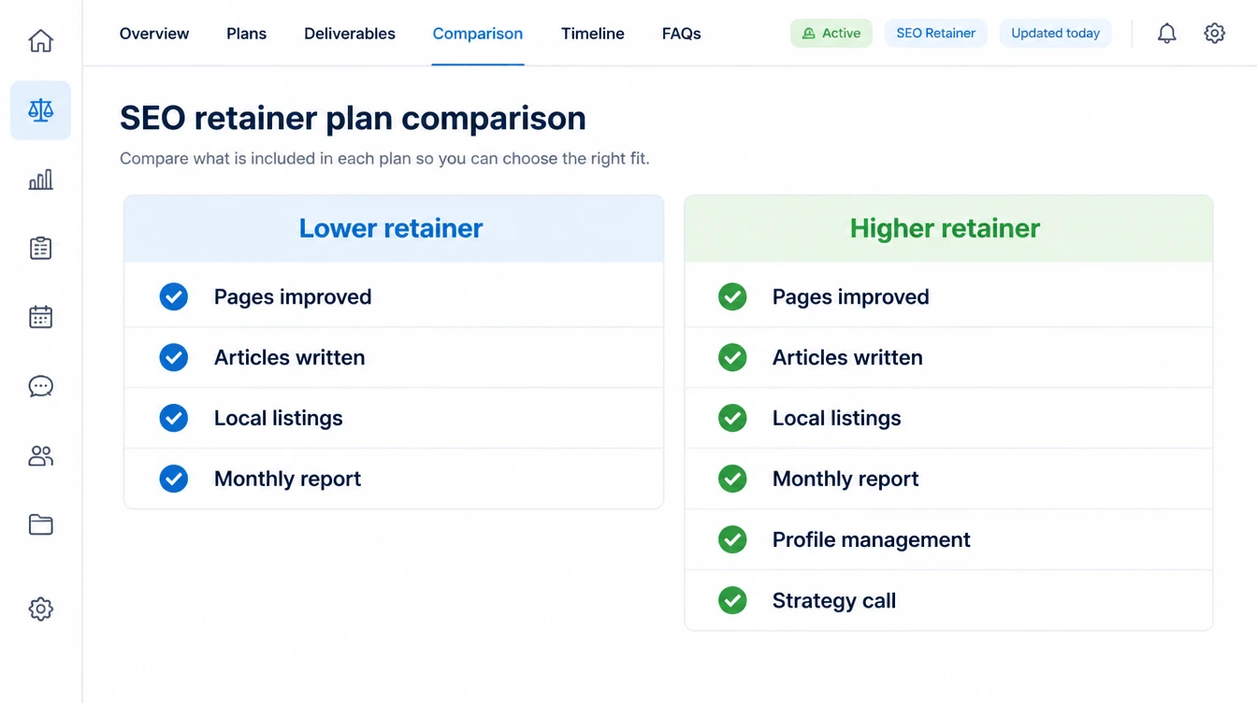Click green check beside Higher Pages improved
1257x703 pixels.
tap(732, 296)
